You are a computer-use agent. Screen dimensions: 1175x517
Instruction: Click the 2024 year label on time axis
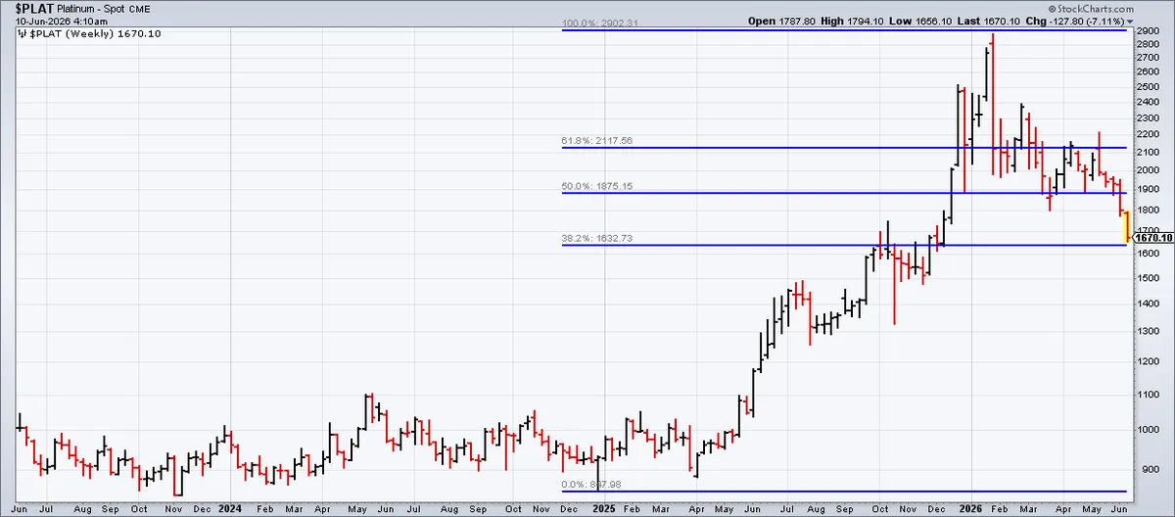point(232,509)
